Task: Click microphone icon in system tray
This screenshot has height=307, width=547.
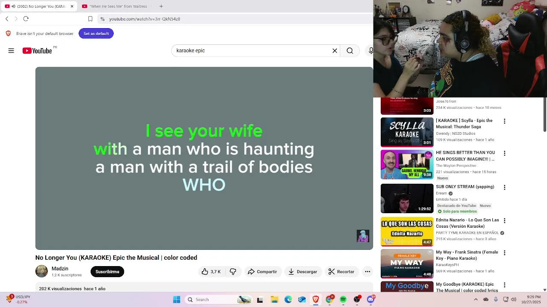Action: (x=496, y=300)
